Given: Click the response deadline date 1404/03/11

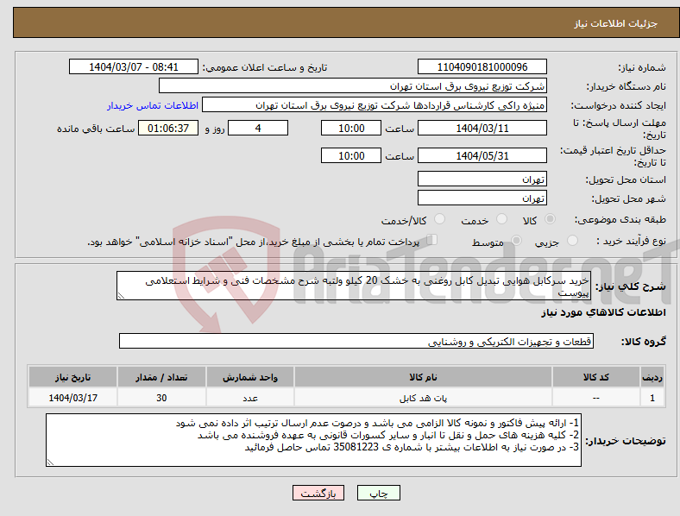Looking at the screenshot, I should click(x=482, y=128).
